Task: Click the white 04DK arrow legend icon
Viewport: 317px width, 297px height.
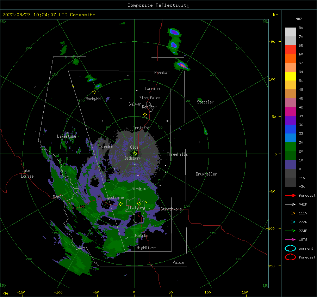Action: [290, 204]
